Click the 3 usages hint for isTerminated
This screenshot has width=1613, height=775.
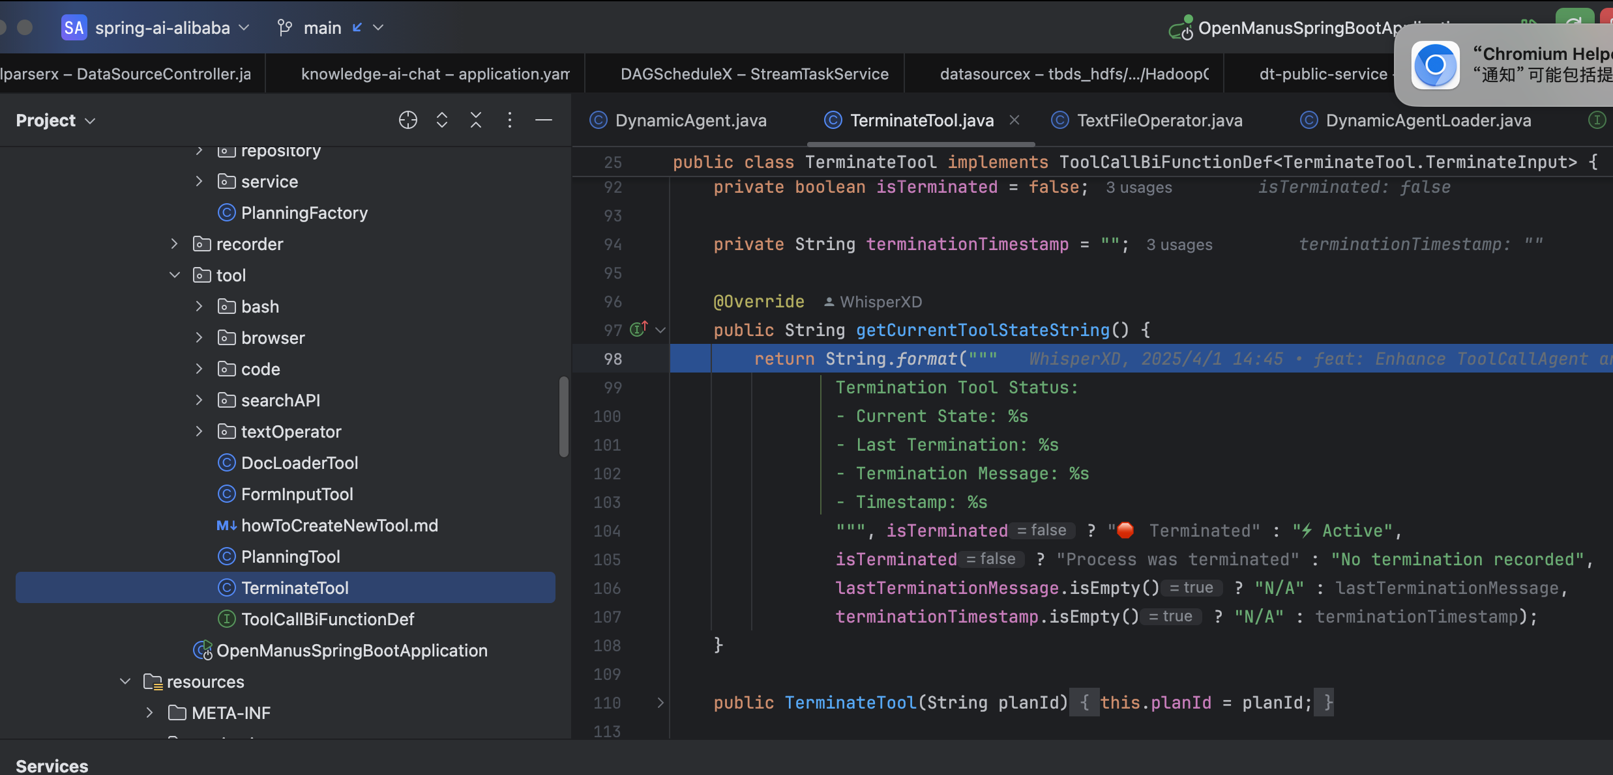(x=1138, y=188)
